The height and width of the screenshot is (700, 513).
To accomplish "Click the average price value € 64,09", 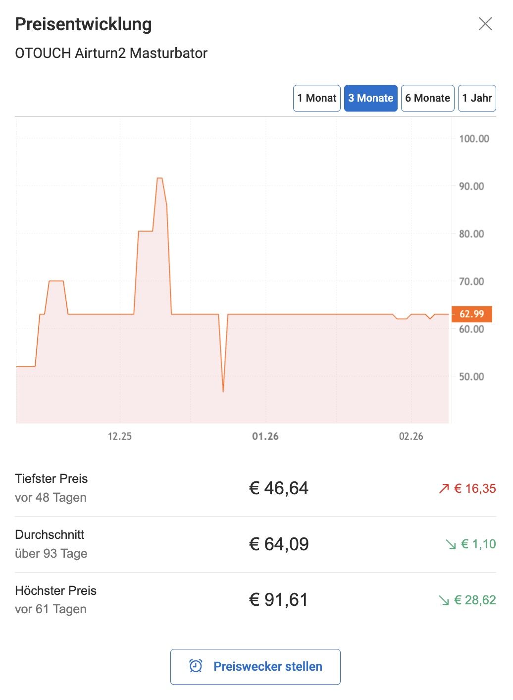I will tap(278, 544).
